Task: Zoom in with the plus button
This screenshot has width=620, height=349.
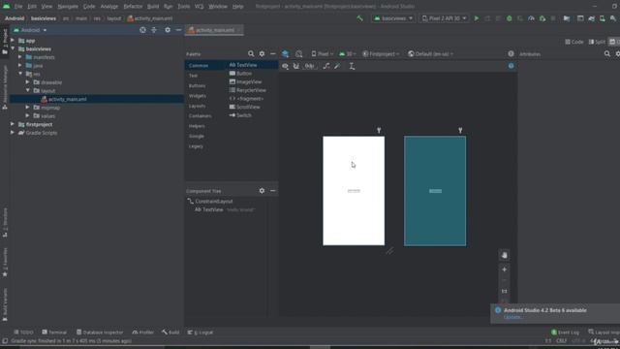Action: [504, 270]
